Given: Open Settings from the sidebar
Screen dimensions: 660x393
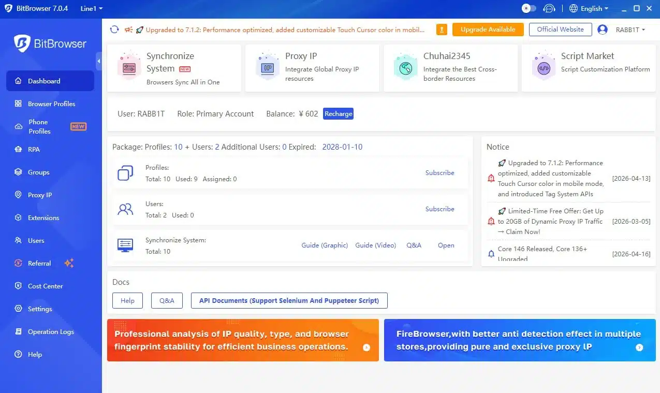Looking at the screenshot, I should [39, 309].
